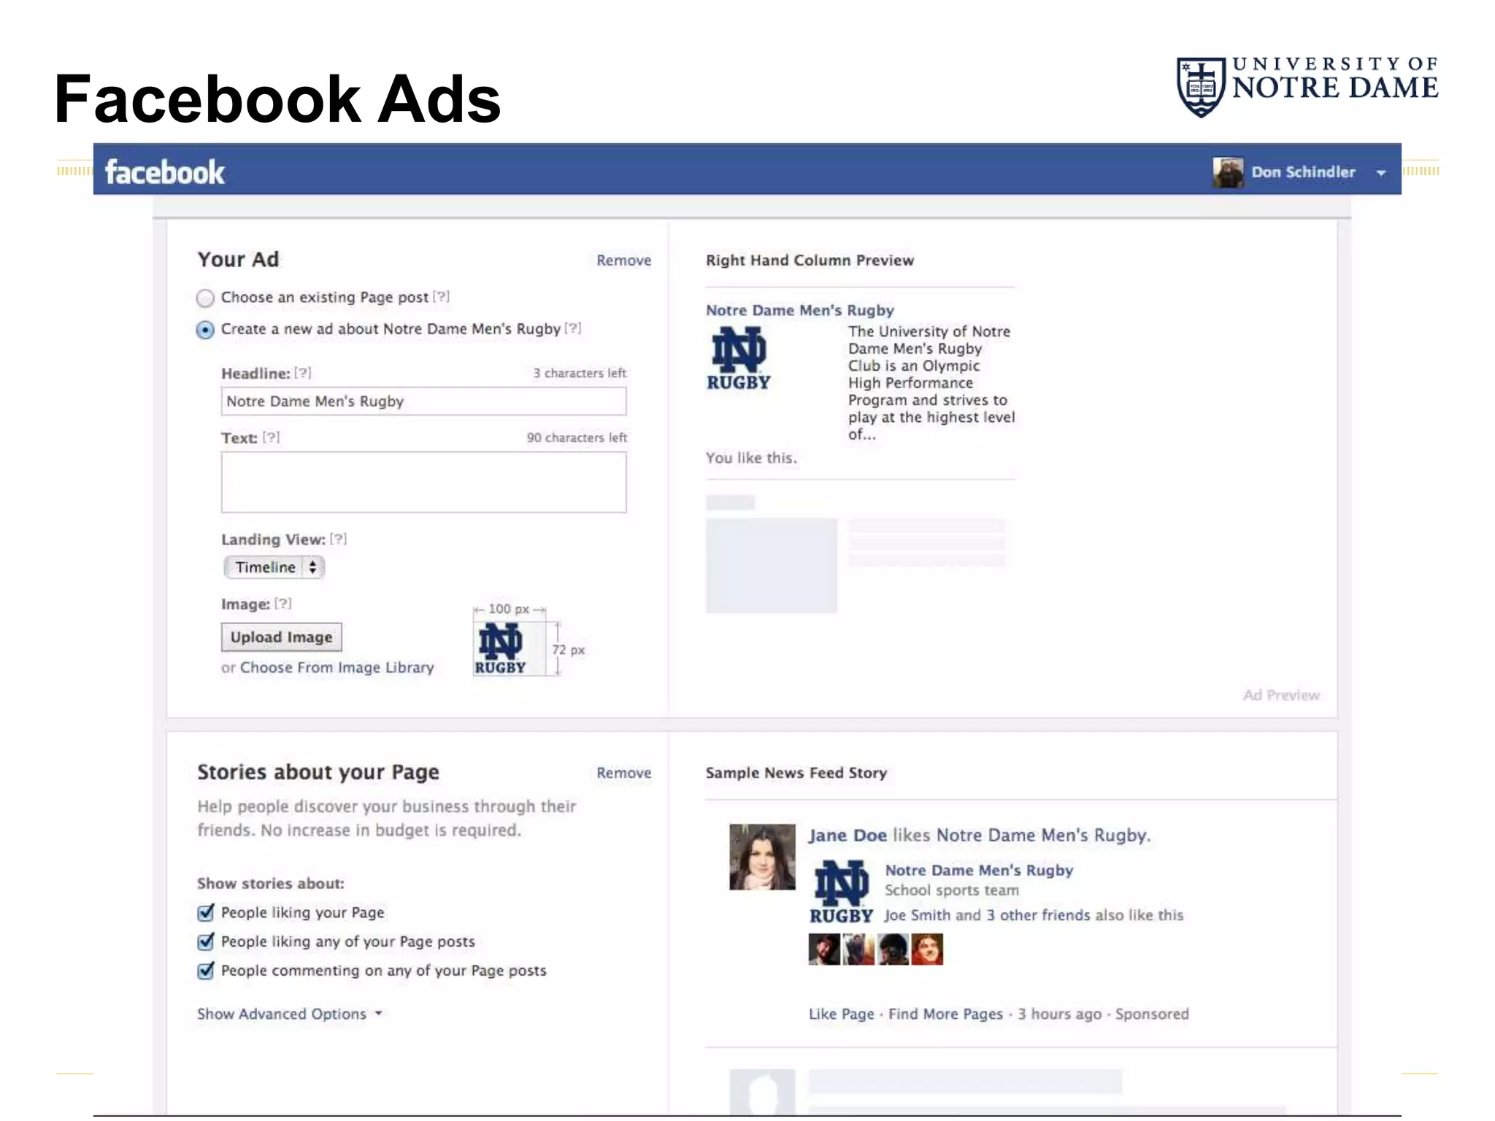The image size is (1495, 1121).
Task: Expand the account dropdown arrow beside Don Schindler
Action: point(1381,173)
